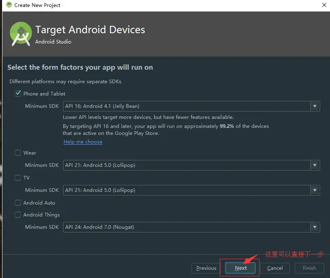The width and height of the screenshot is (330, 278).
Task: Click the Create New Project title text
Action: pos(37,5)
